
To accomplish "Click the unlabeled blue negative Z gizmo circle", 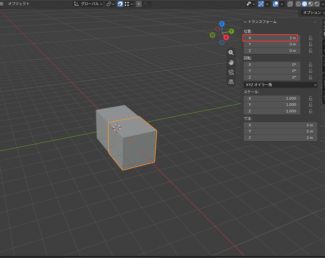I will pos(222,43).
